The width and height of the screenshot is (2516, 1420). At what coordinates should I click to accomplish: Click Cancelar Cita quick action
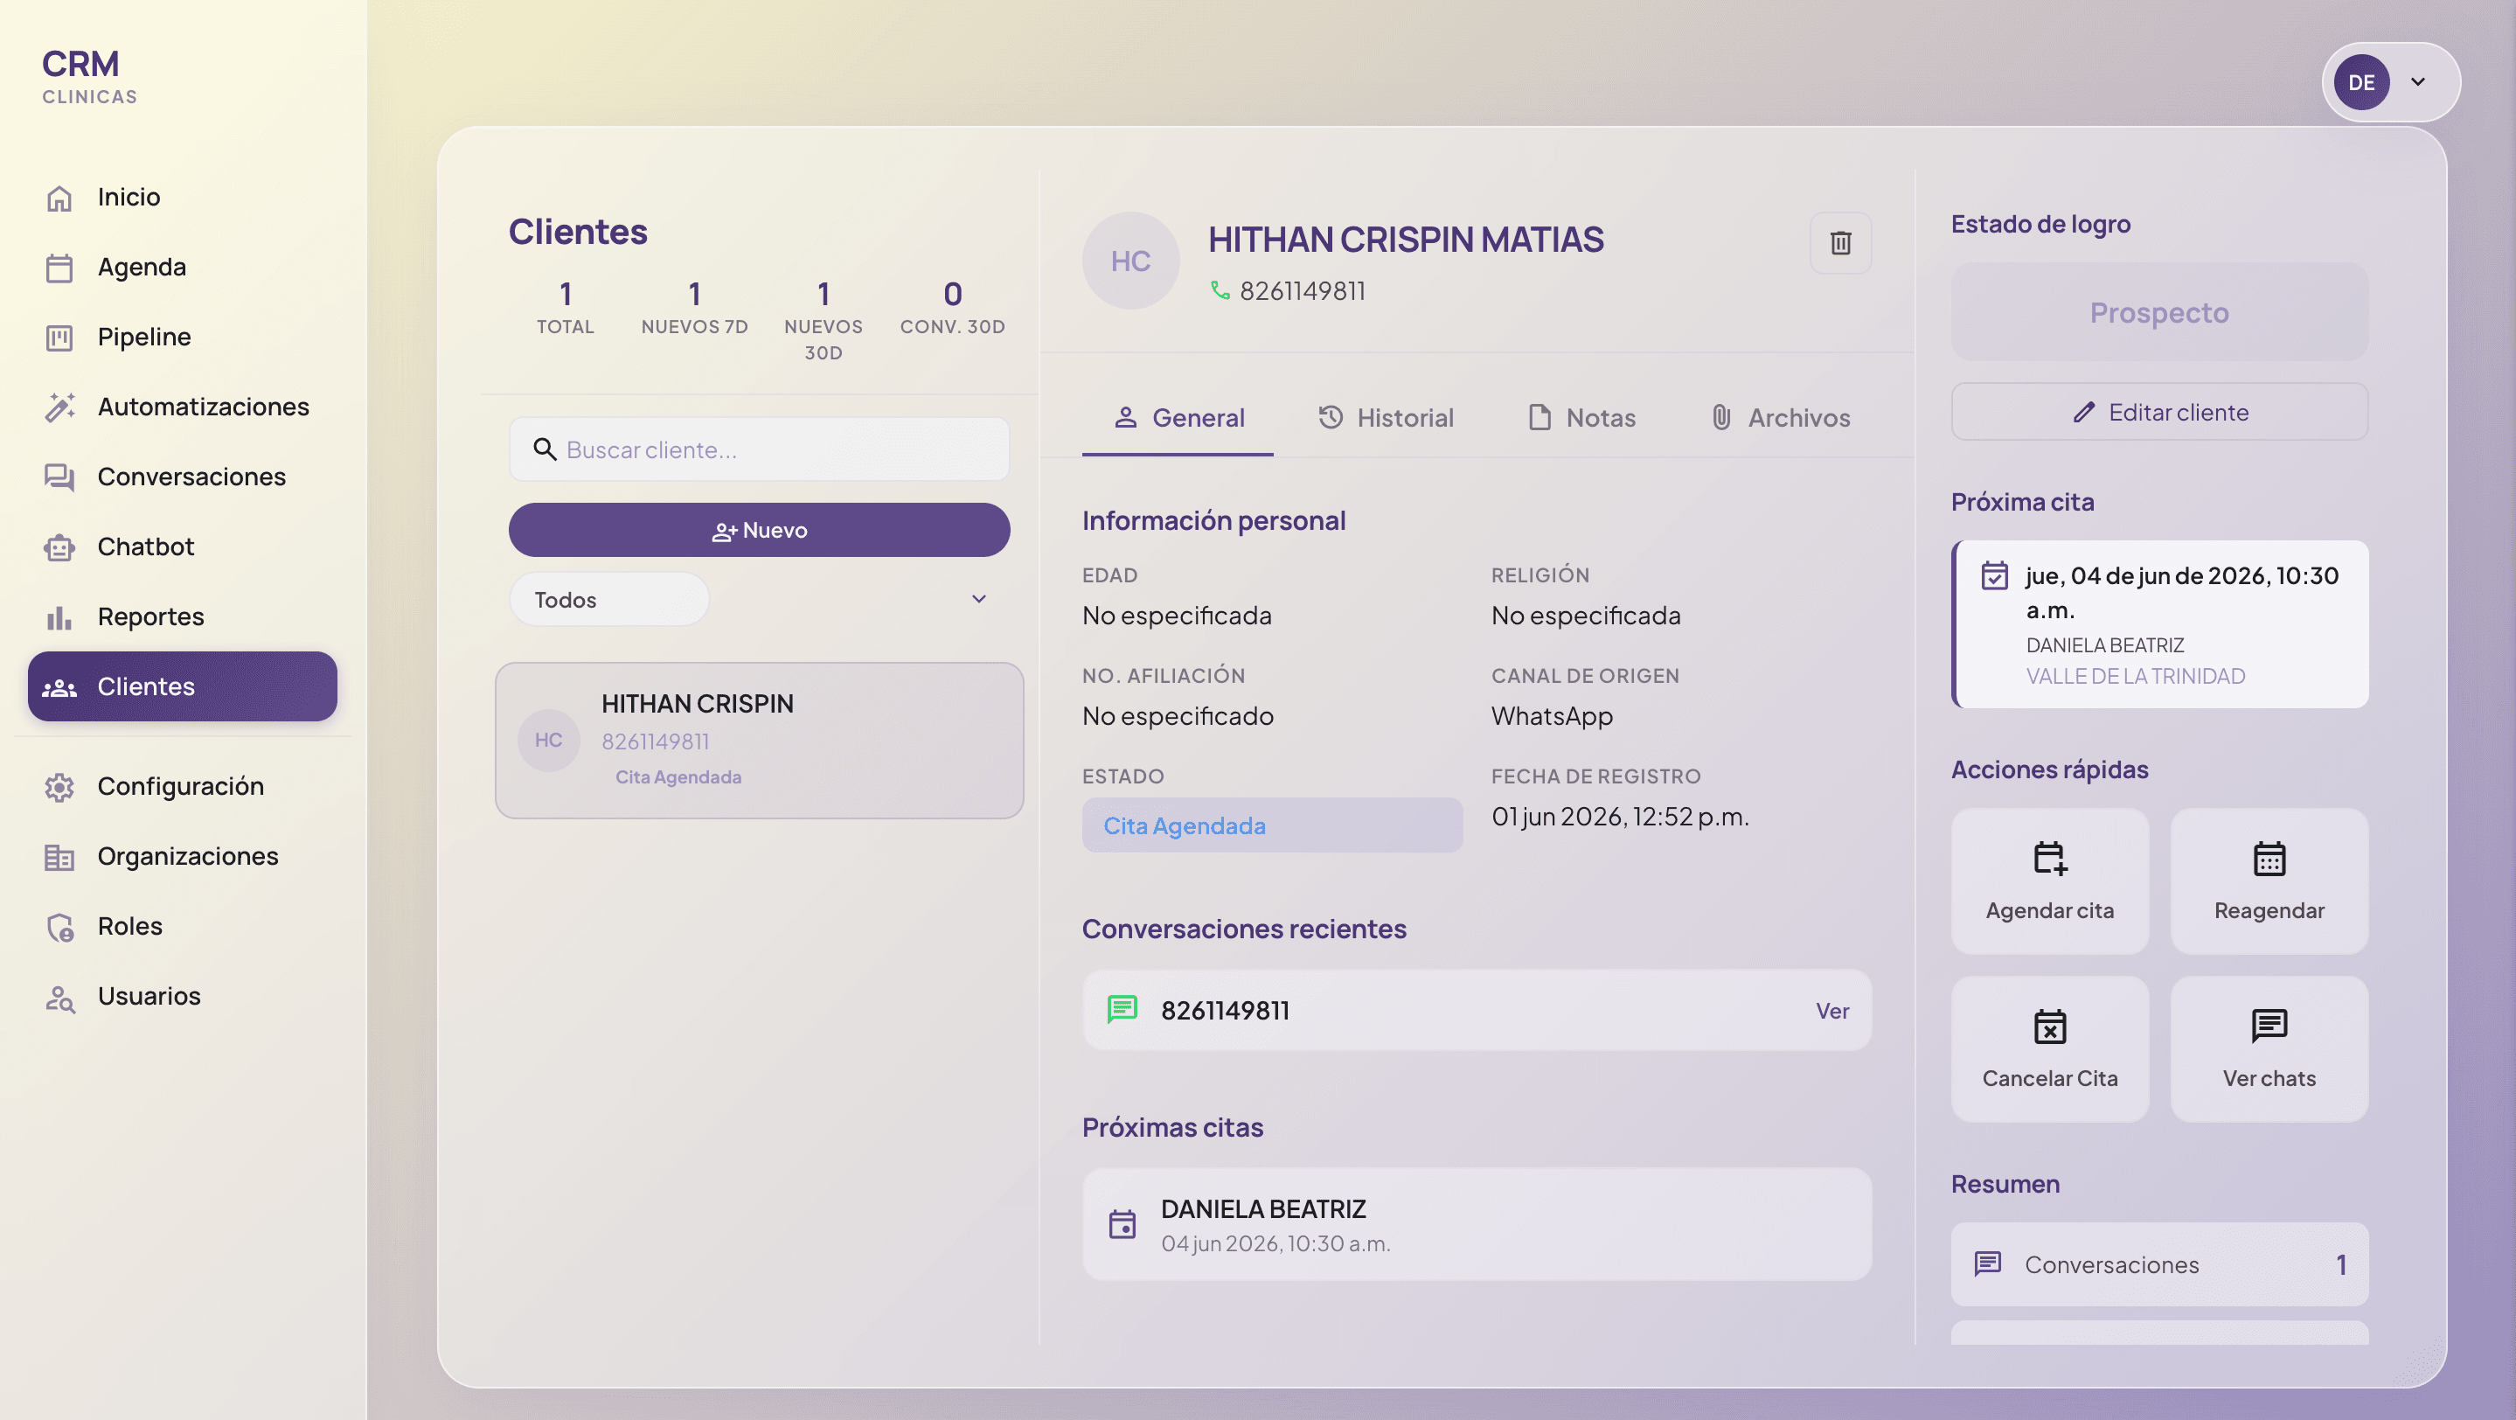click(2050, 1049)
